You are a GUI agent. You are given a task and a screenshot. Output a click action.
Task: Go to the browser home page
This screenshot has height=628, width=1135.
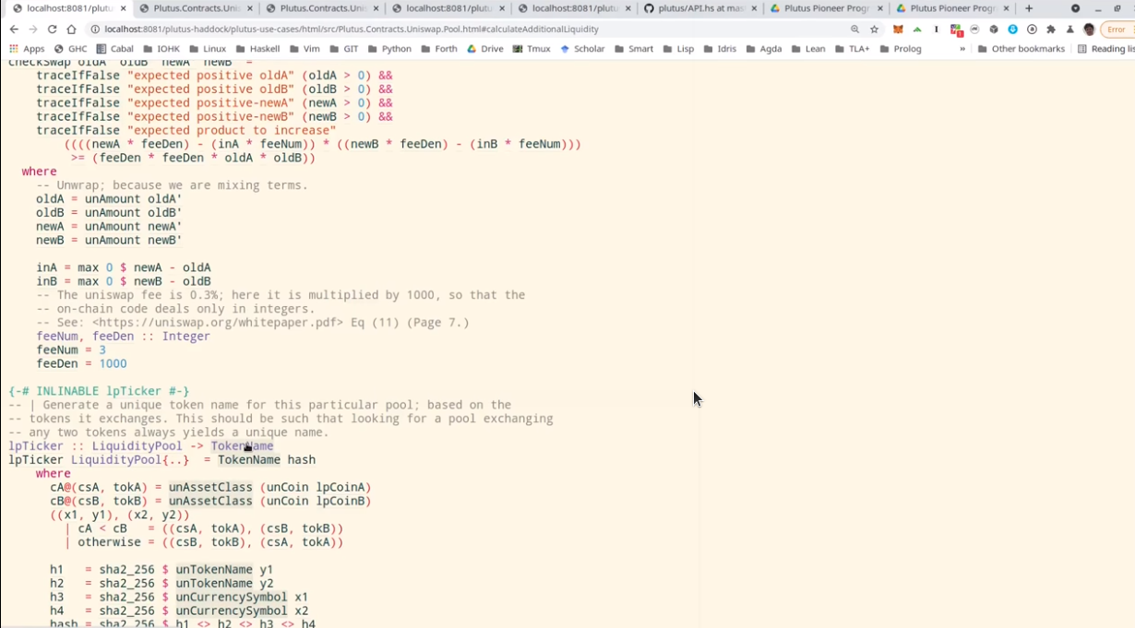tap(71, 30)
